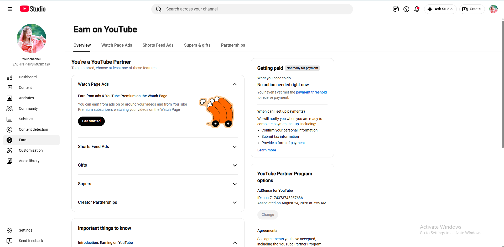Open Content in the sidebar
The image size is (504, 247).
click(x=32, y=87)
